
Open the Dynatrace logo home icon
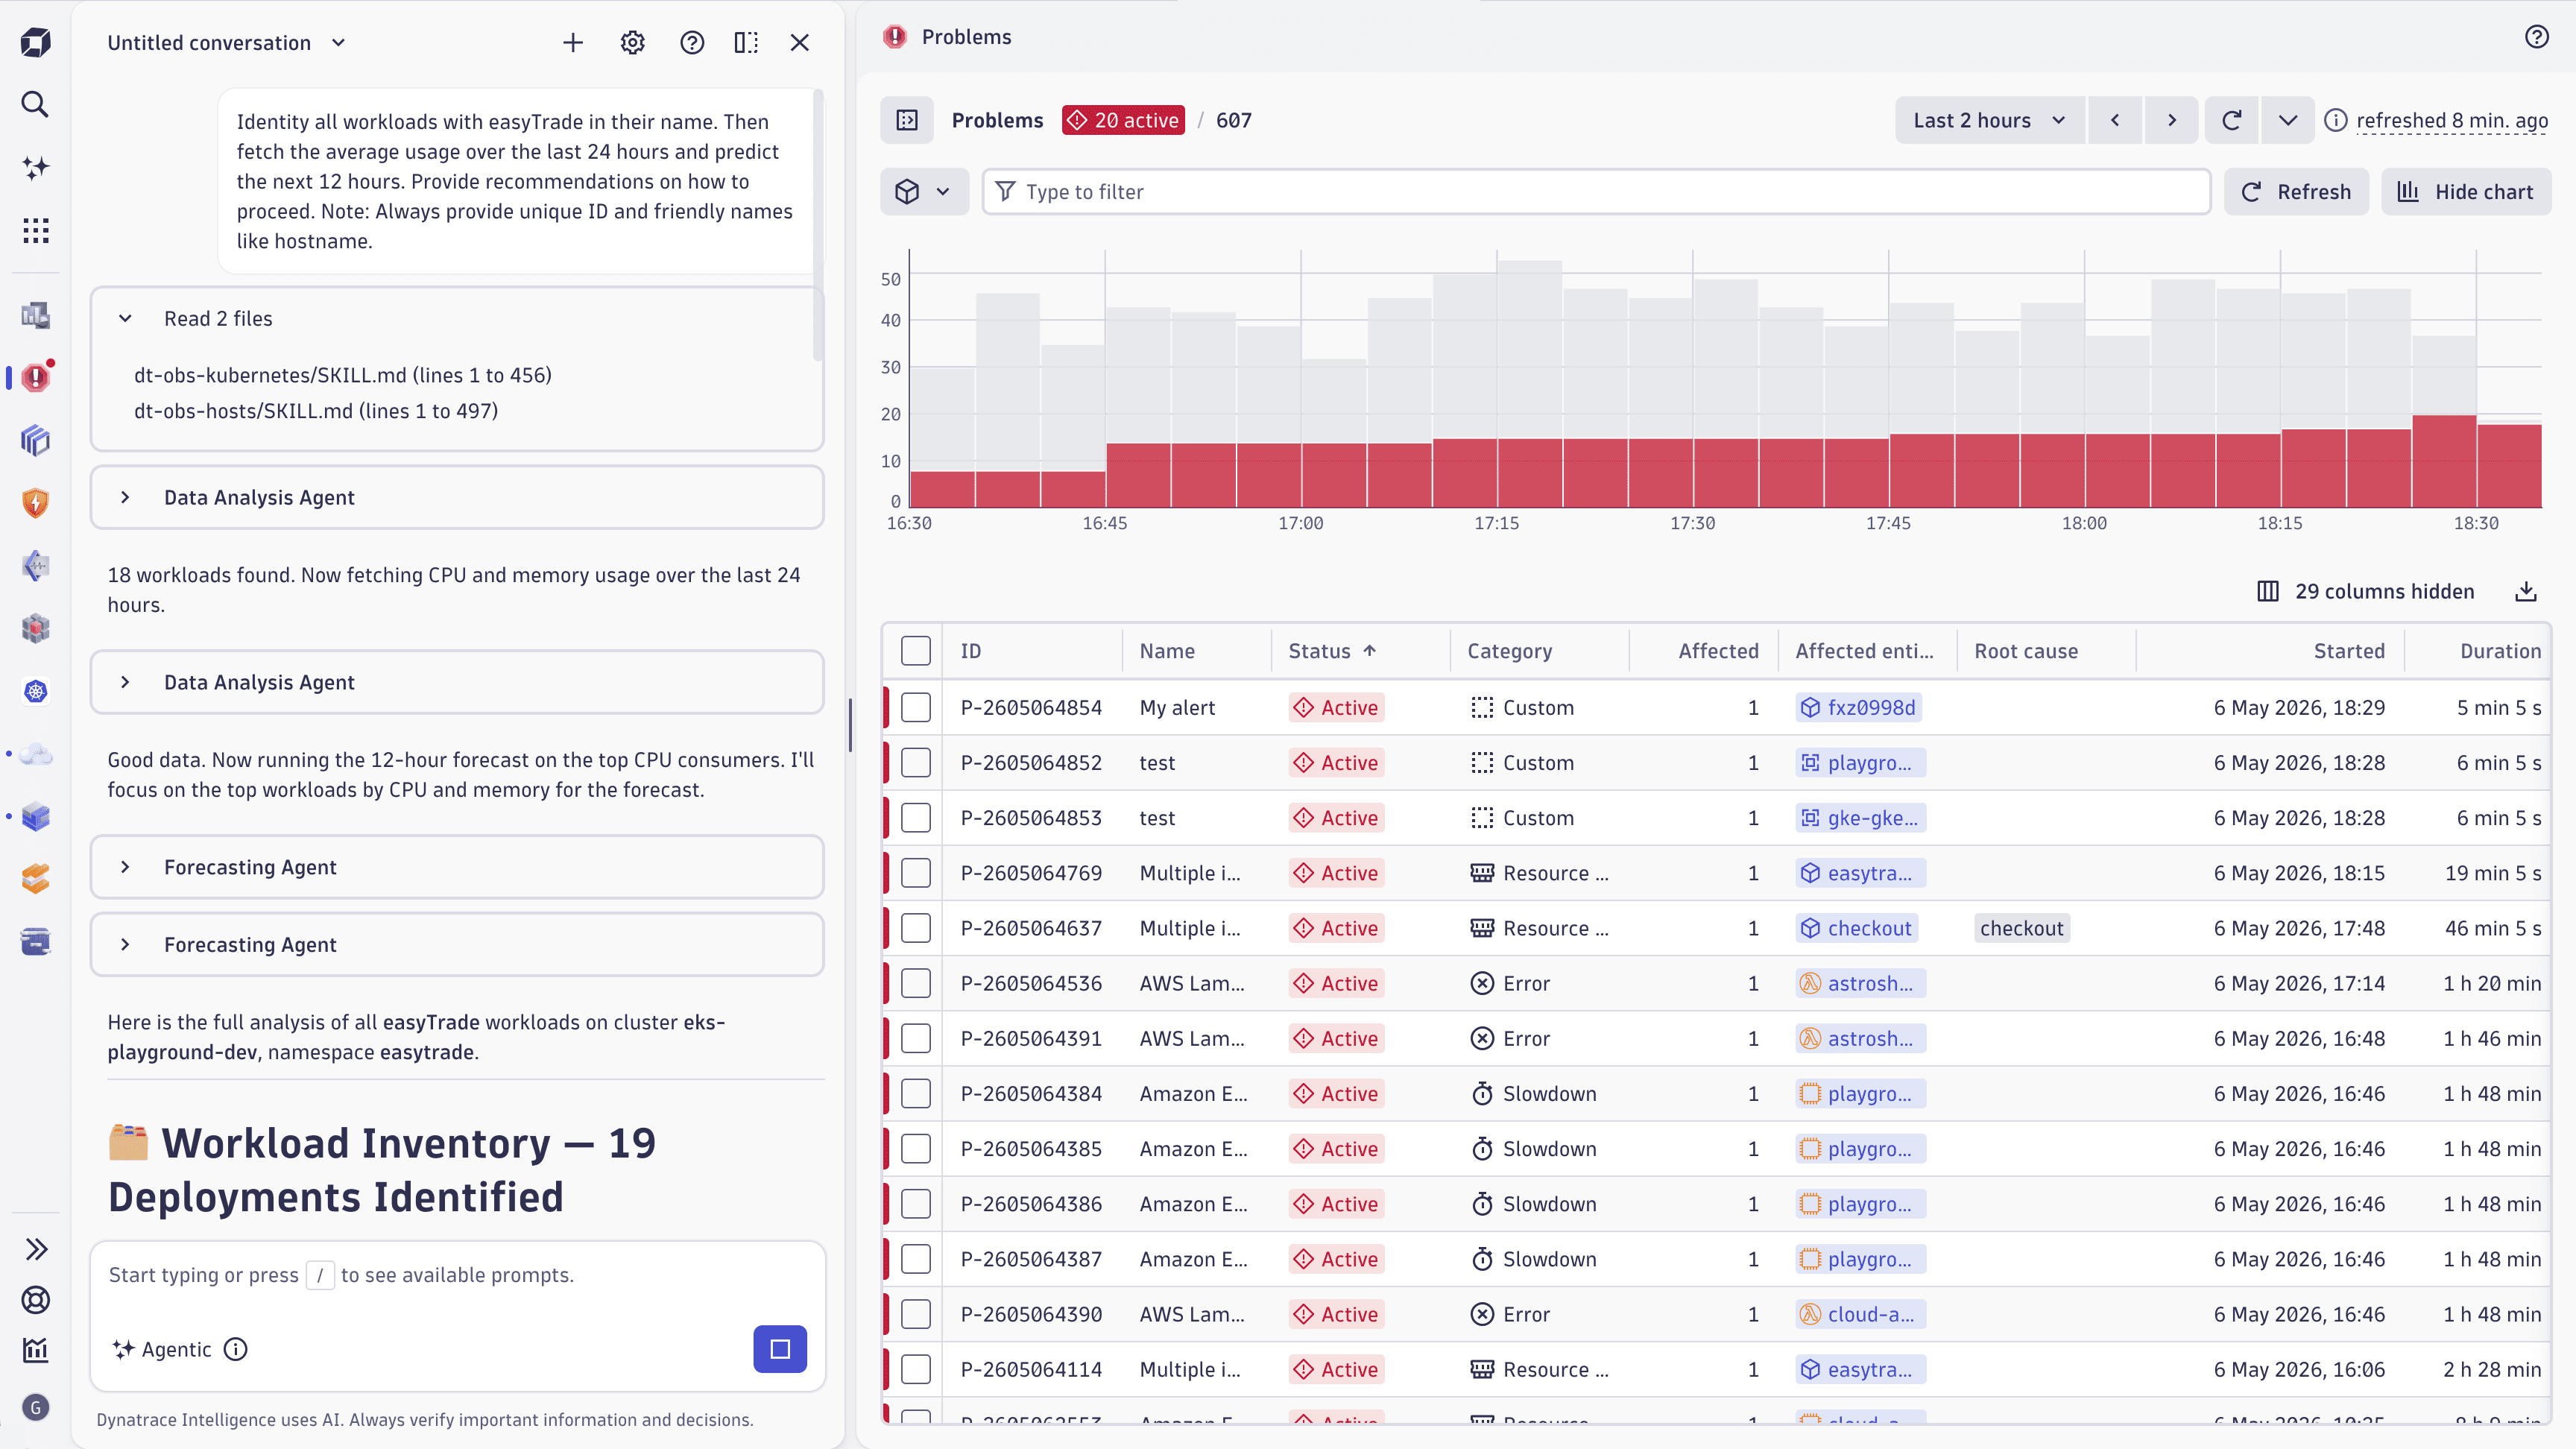pos(36,42)
